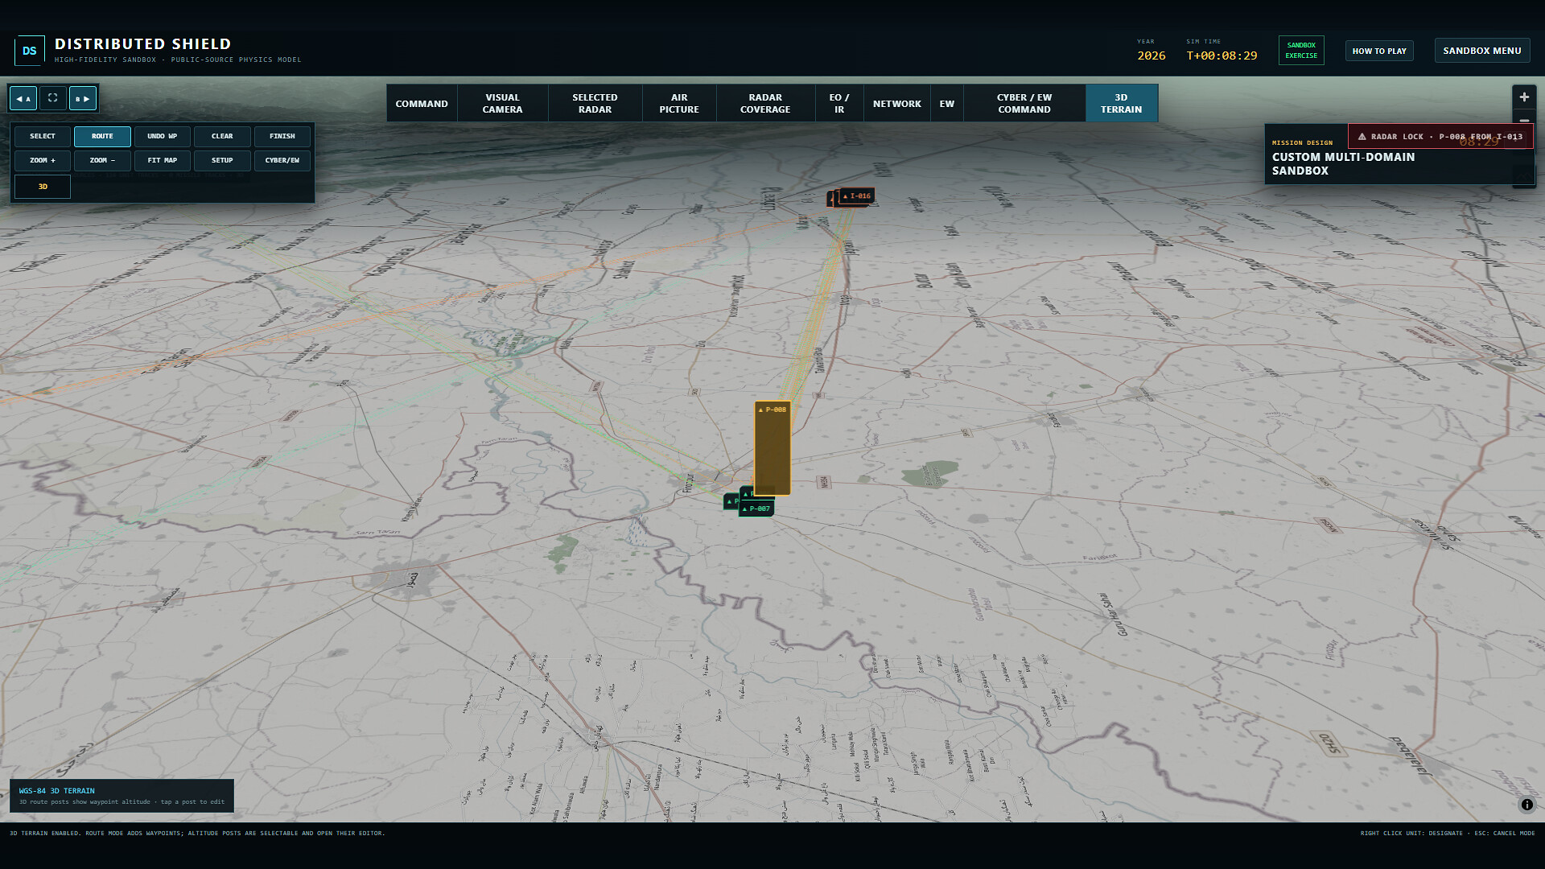This screenshot has width=1545, height=869.
Task: Switch to the SELECTED RADAR tab
Action: click(x=595, y=104)
